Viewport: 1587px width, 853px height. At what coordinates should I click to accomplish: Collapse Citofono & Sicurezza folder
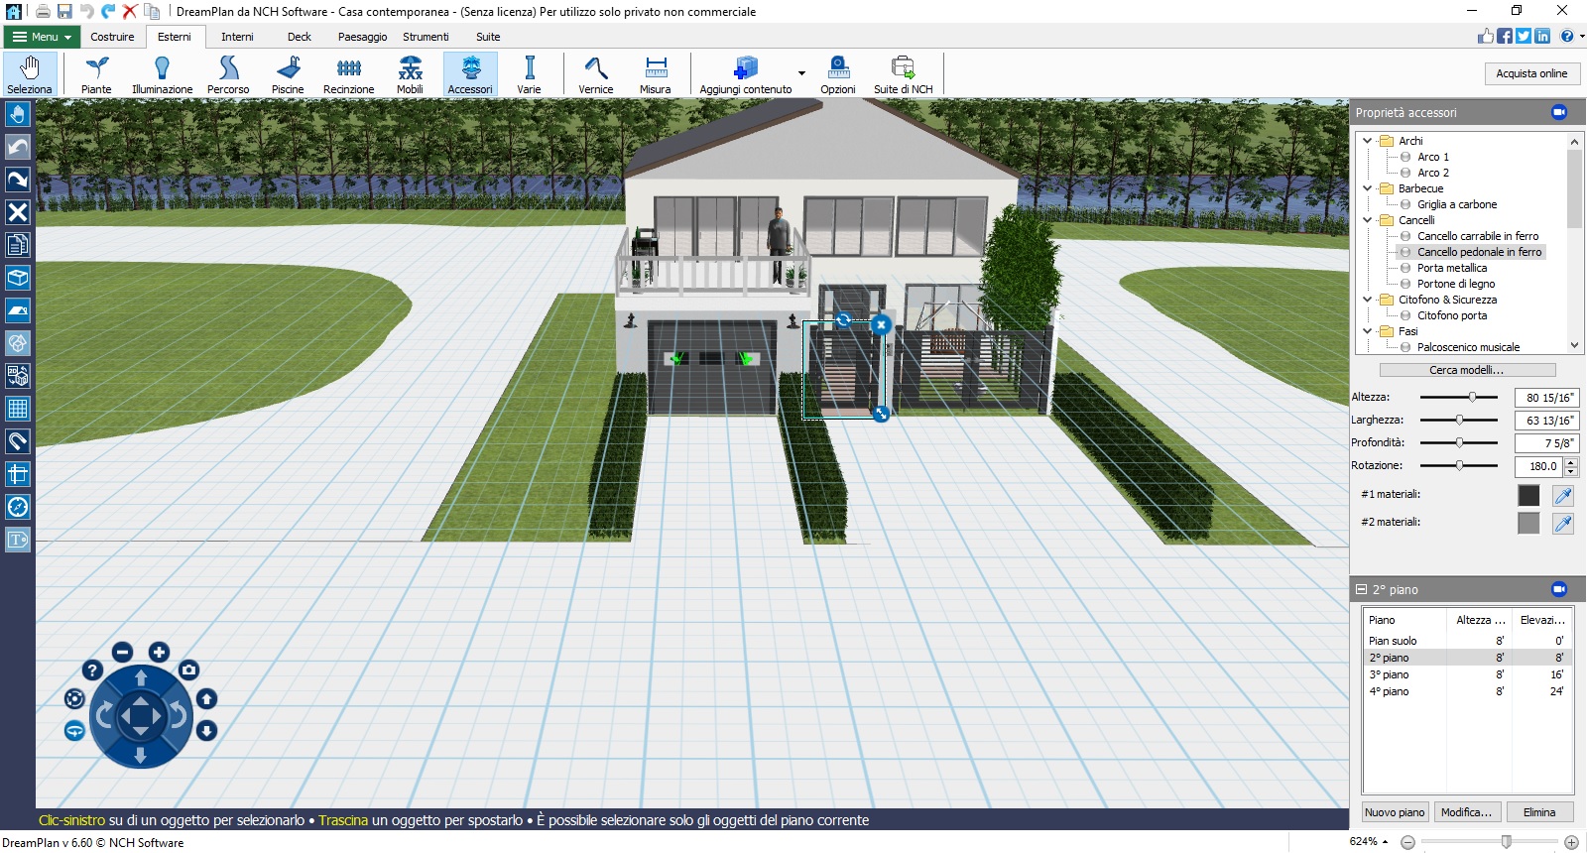tap(1368, 300)
